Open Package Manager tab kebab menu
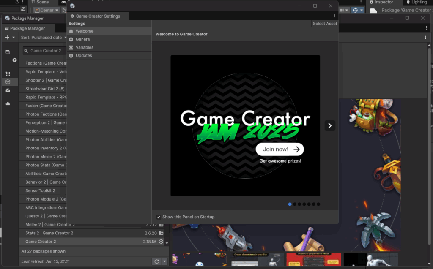The width and height of the screenshot is (433, 269). click(x=426, y=28)
